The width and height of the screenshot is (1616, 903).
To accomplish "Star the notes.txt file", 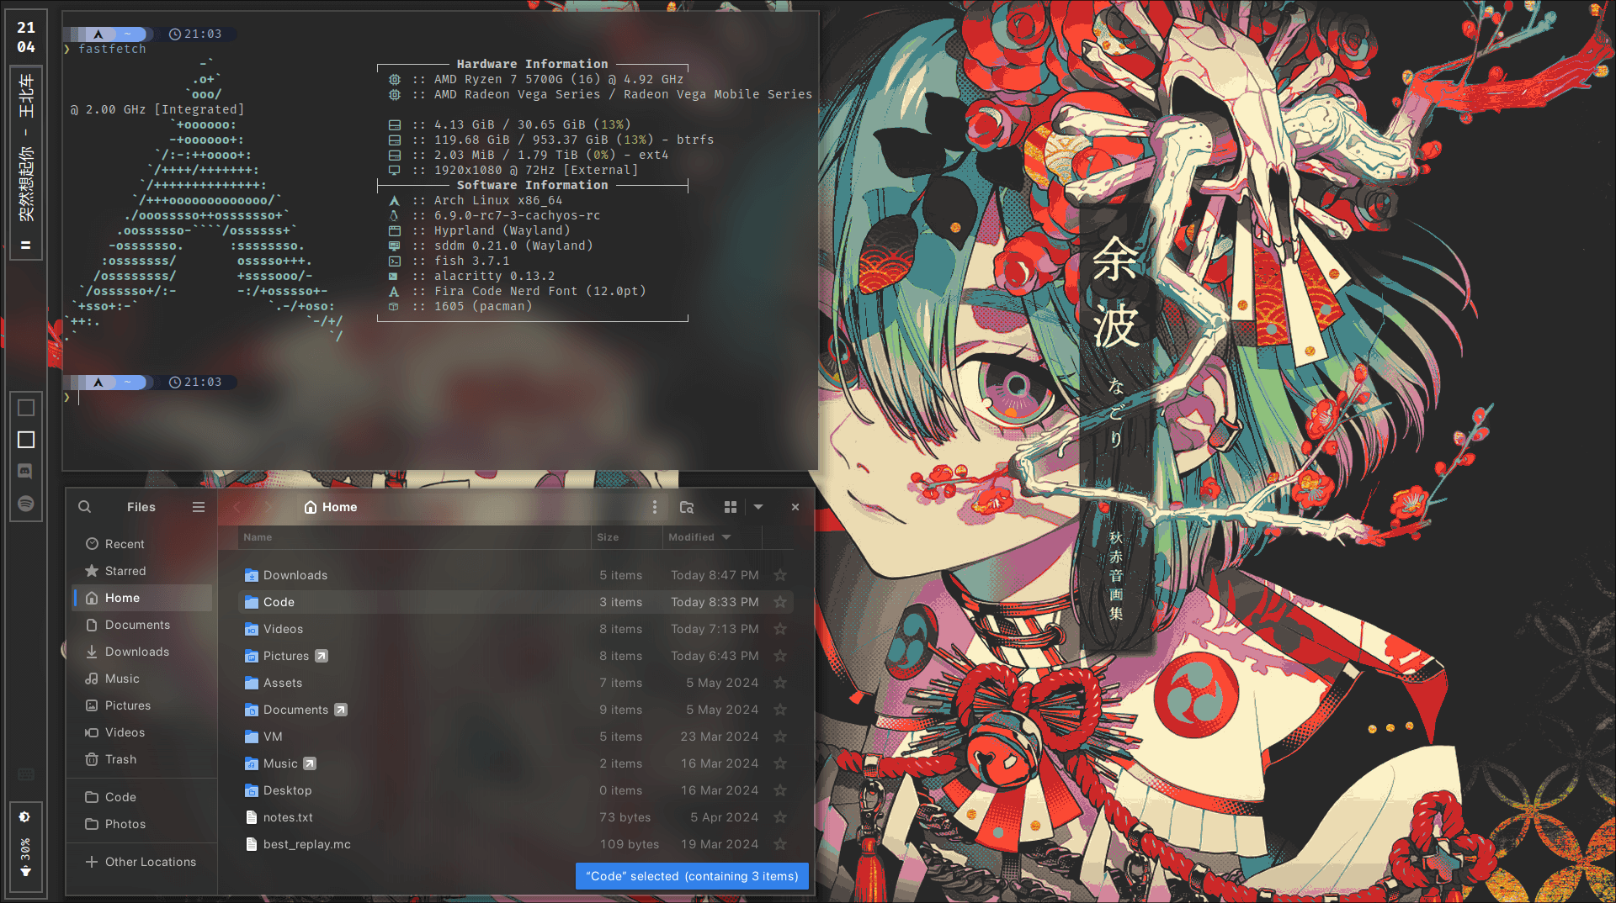I will point(780,817).
